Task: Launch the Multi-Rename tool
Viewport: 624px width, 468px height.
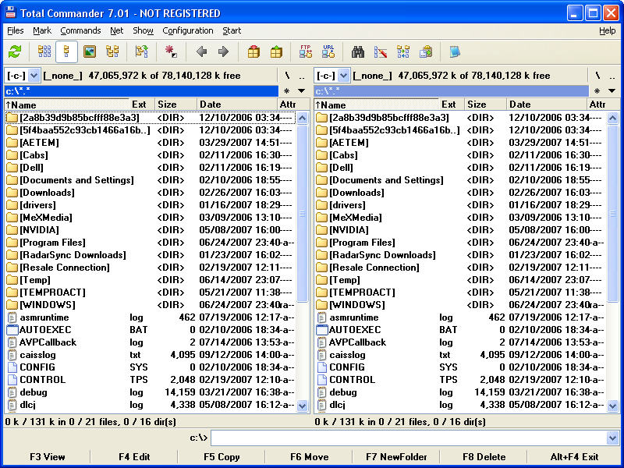Action: point(381,51)
